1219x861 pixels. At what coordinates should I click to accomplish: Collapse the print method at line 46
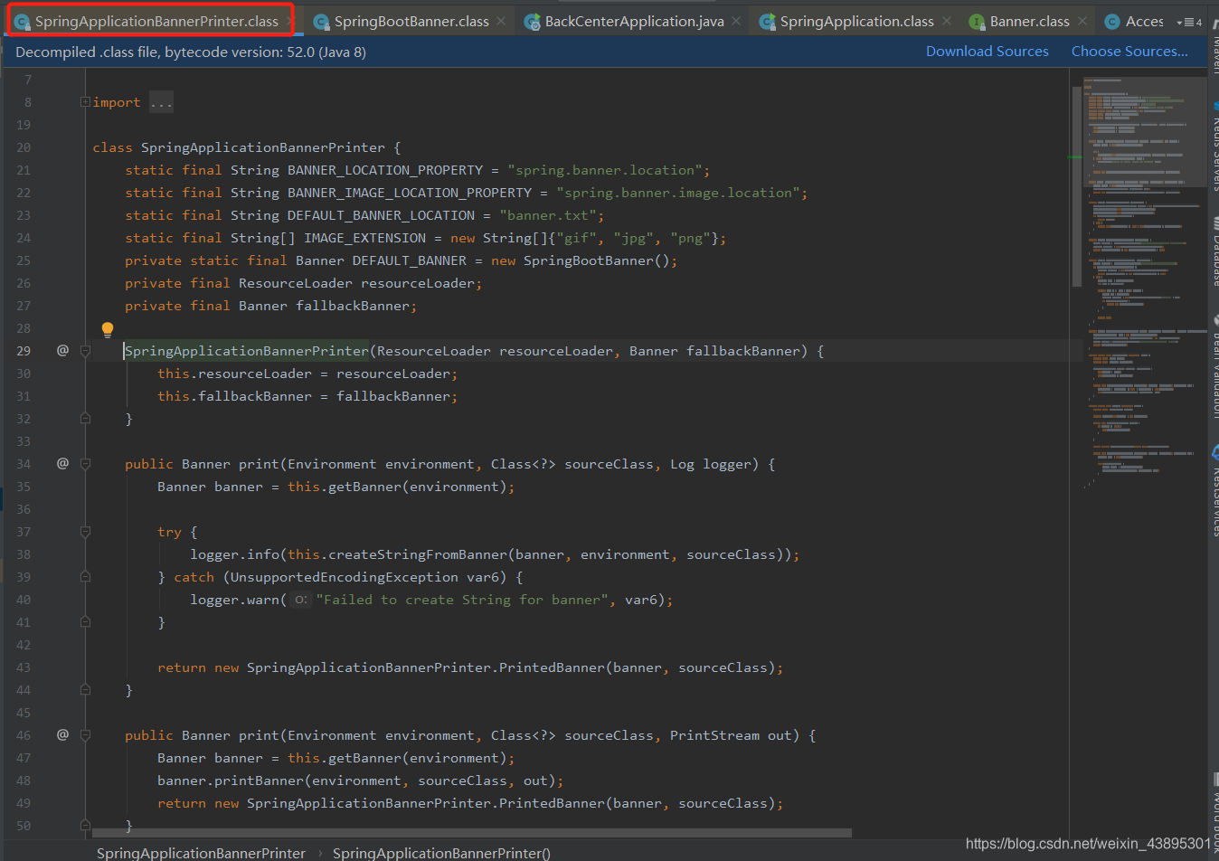[x=85, y=735]
